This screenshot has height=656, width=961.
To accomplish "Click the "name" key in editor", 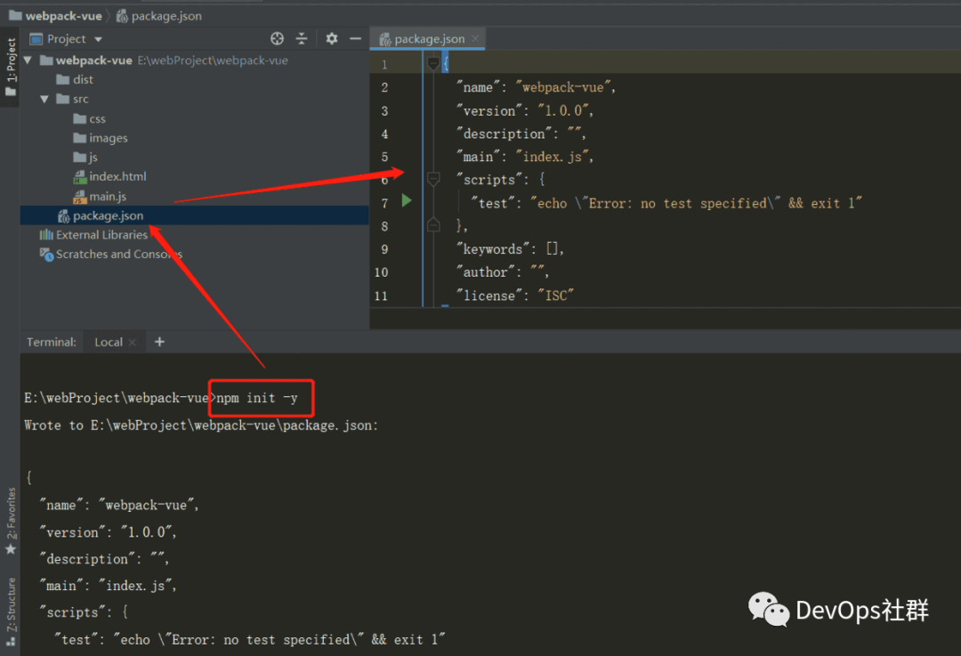I will coord(478,87).
